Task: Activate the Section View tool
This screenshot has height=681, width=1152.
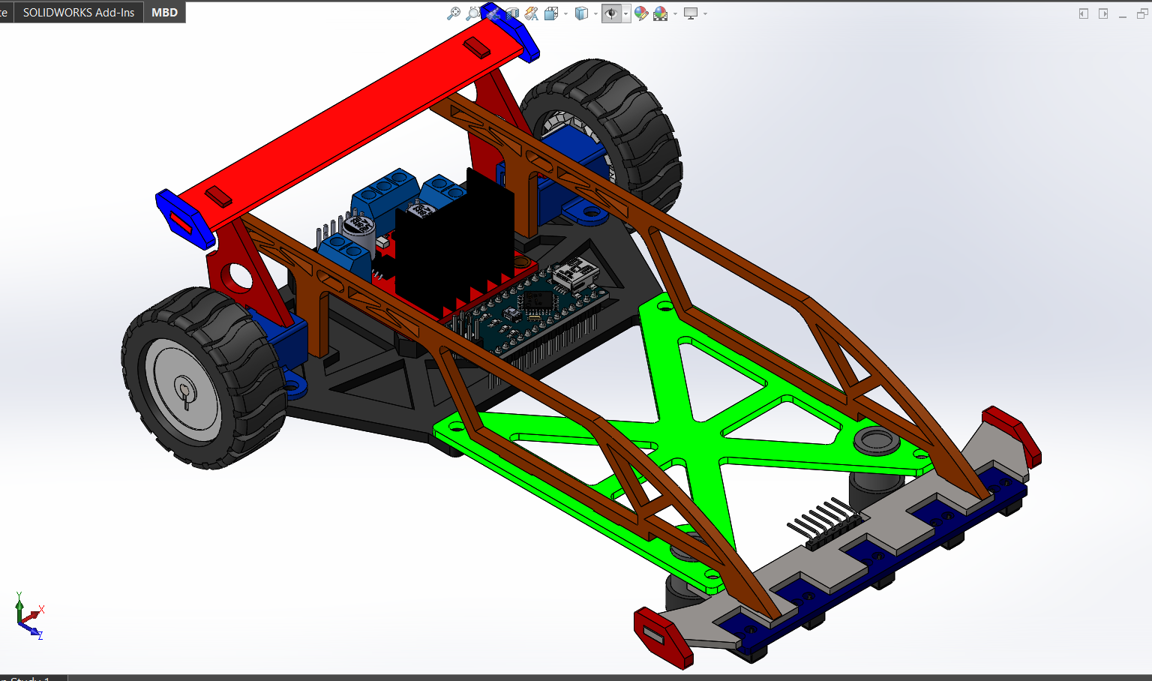Action: pyautogui.click(x=512, y=13)
